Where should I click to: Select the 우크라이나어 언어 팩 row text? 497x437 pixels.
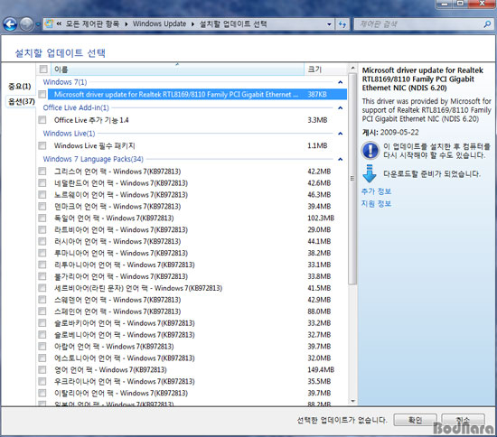[125, 381]
